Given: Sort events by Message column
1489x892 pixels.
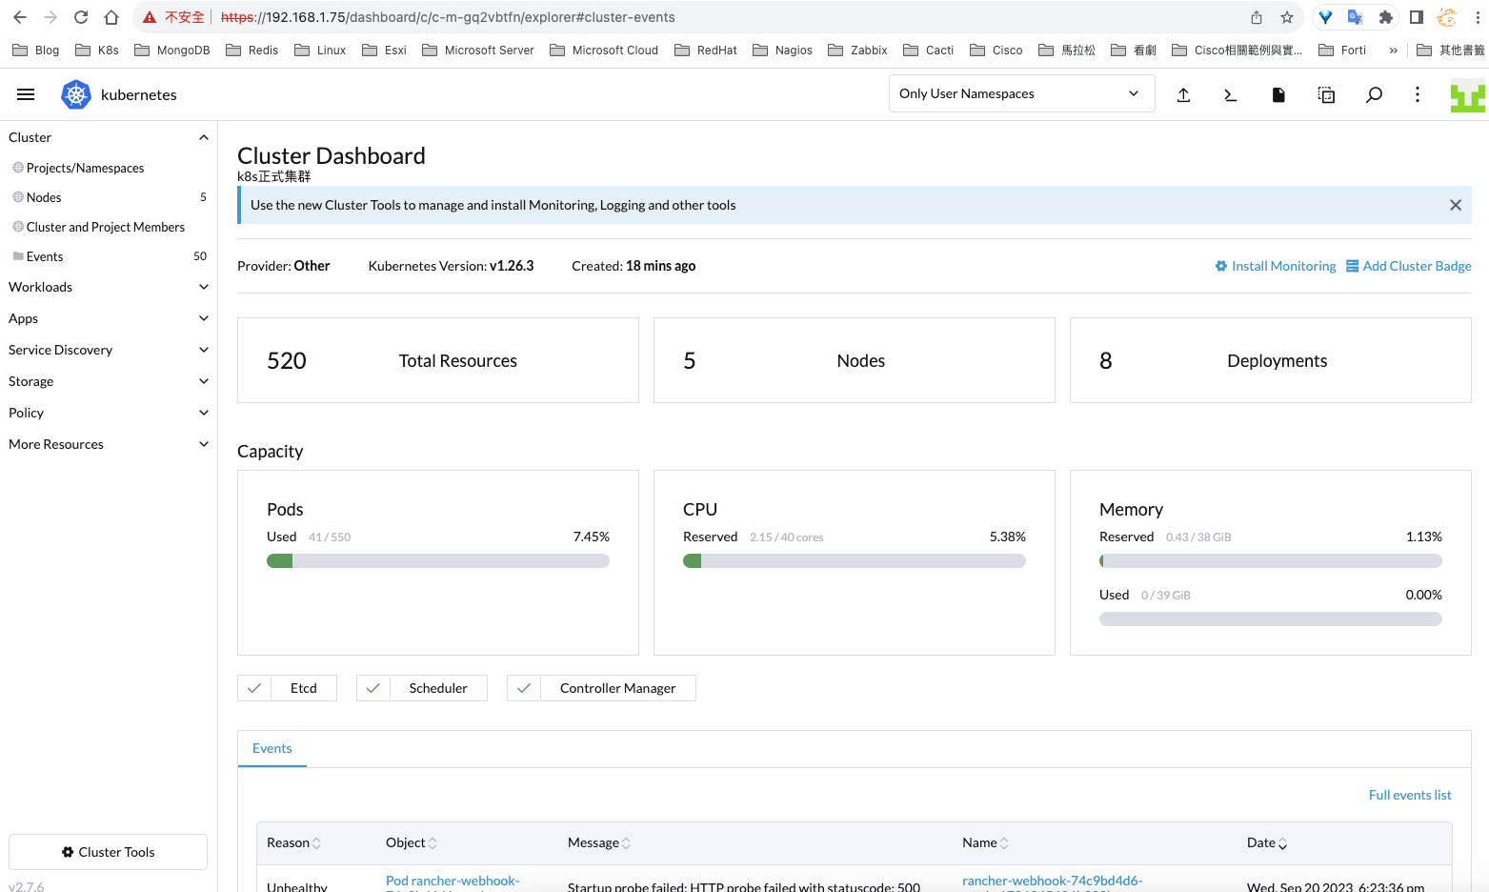Looking at the screenshot, I should click(x=599, y=842).
